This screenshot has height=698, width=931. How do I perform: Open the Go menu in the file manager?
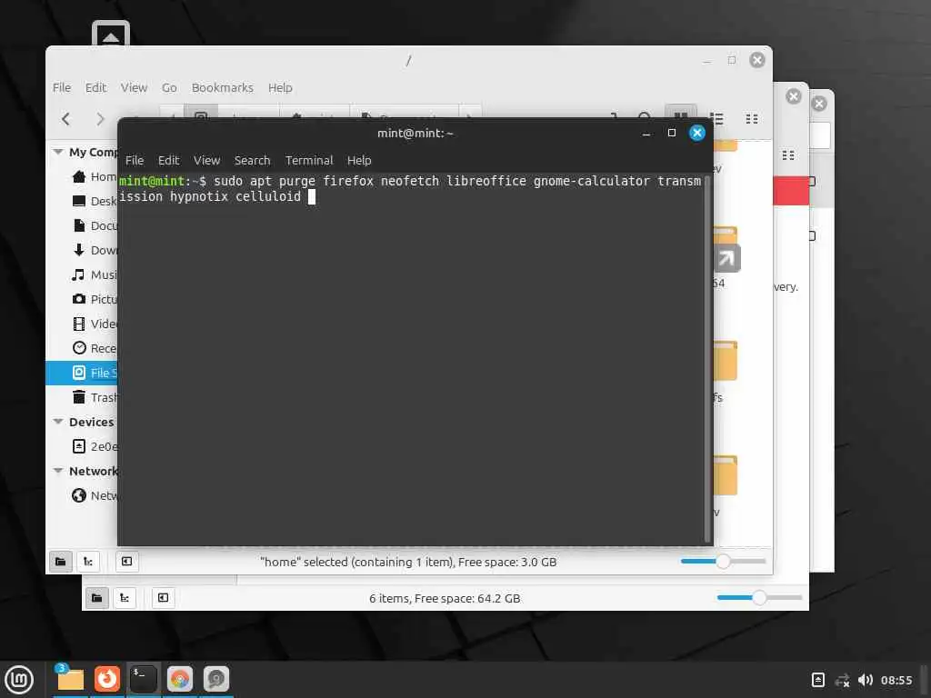click(x=169, y=87)
